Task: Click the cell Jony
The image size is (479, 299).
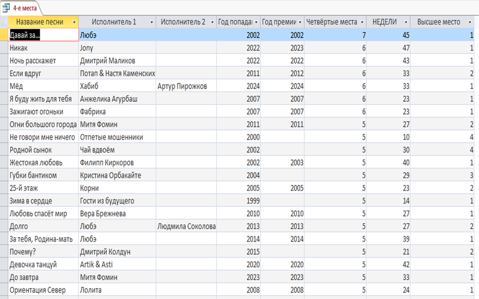Action: (117, 48)
